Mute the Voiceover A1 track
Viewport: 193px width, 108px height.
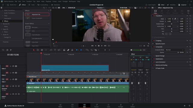(x=19, y=86)
